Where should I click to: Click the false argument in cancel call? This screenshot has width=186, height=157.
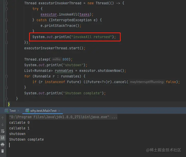[x=171, y=82]
